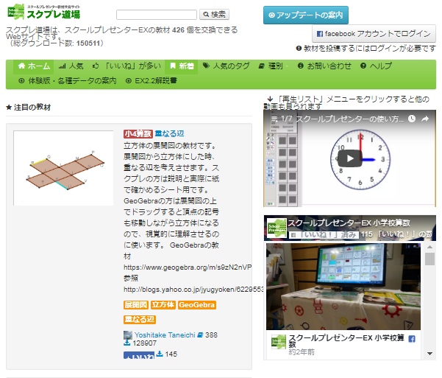Click the Yoshitake Taneichi avatar image

tap(128, 335)
